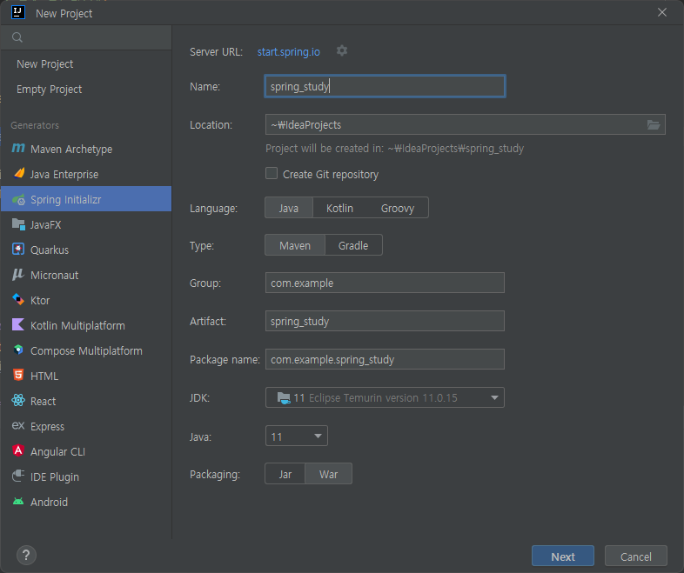Click the Package name field
The image size is (684, 573).
tap(385, 359)
